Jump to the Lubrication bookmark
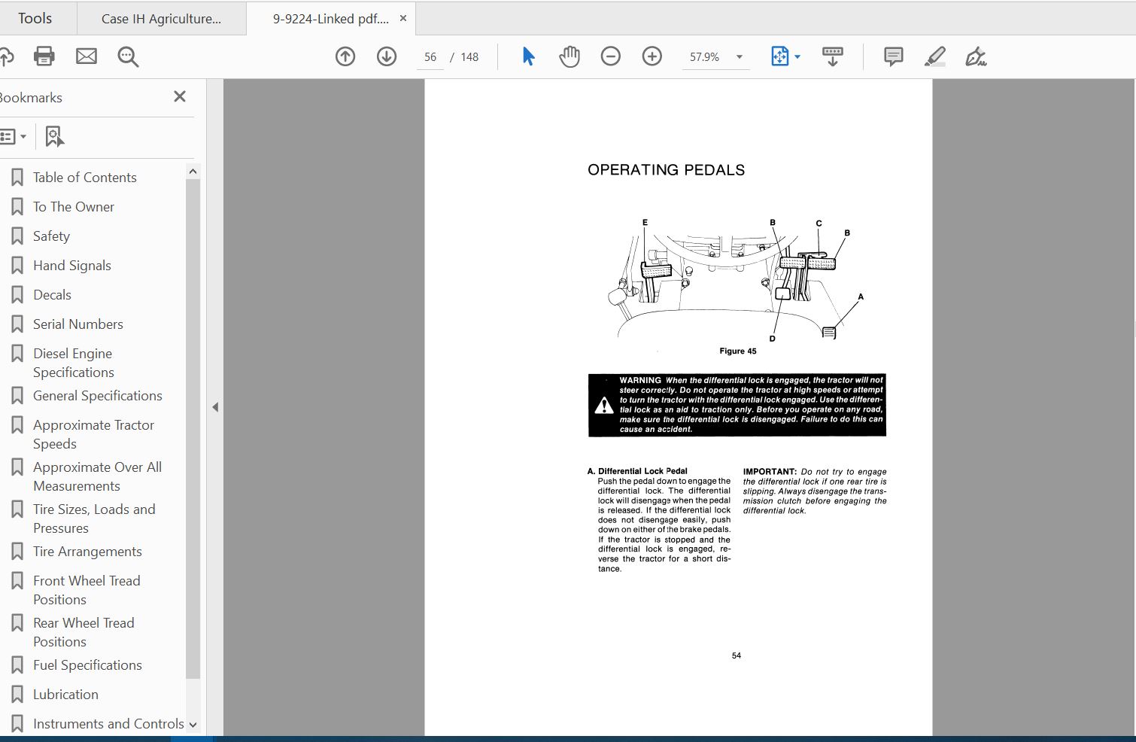The width and height of the screenshot is (1136, 742). [65, 694]
